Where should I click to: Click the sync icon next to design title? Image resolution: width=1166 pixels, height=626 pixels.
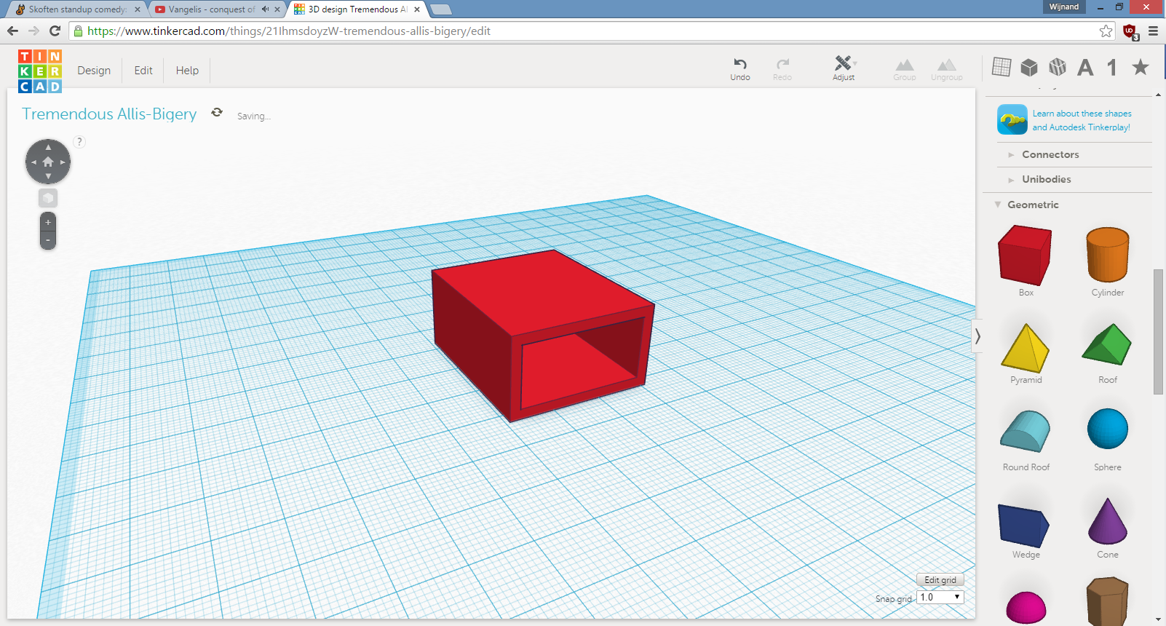[x=217, y=113]
